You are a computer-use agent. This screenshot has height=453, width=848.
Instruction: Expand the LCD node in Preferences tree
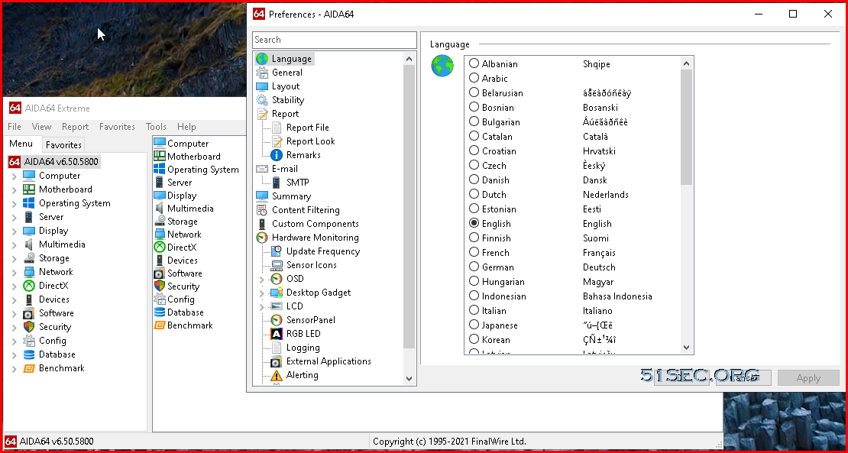coord(262,307)
